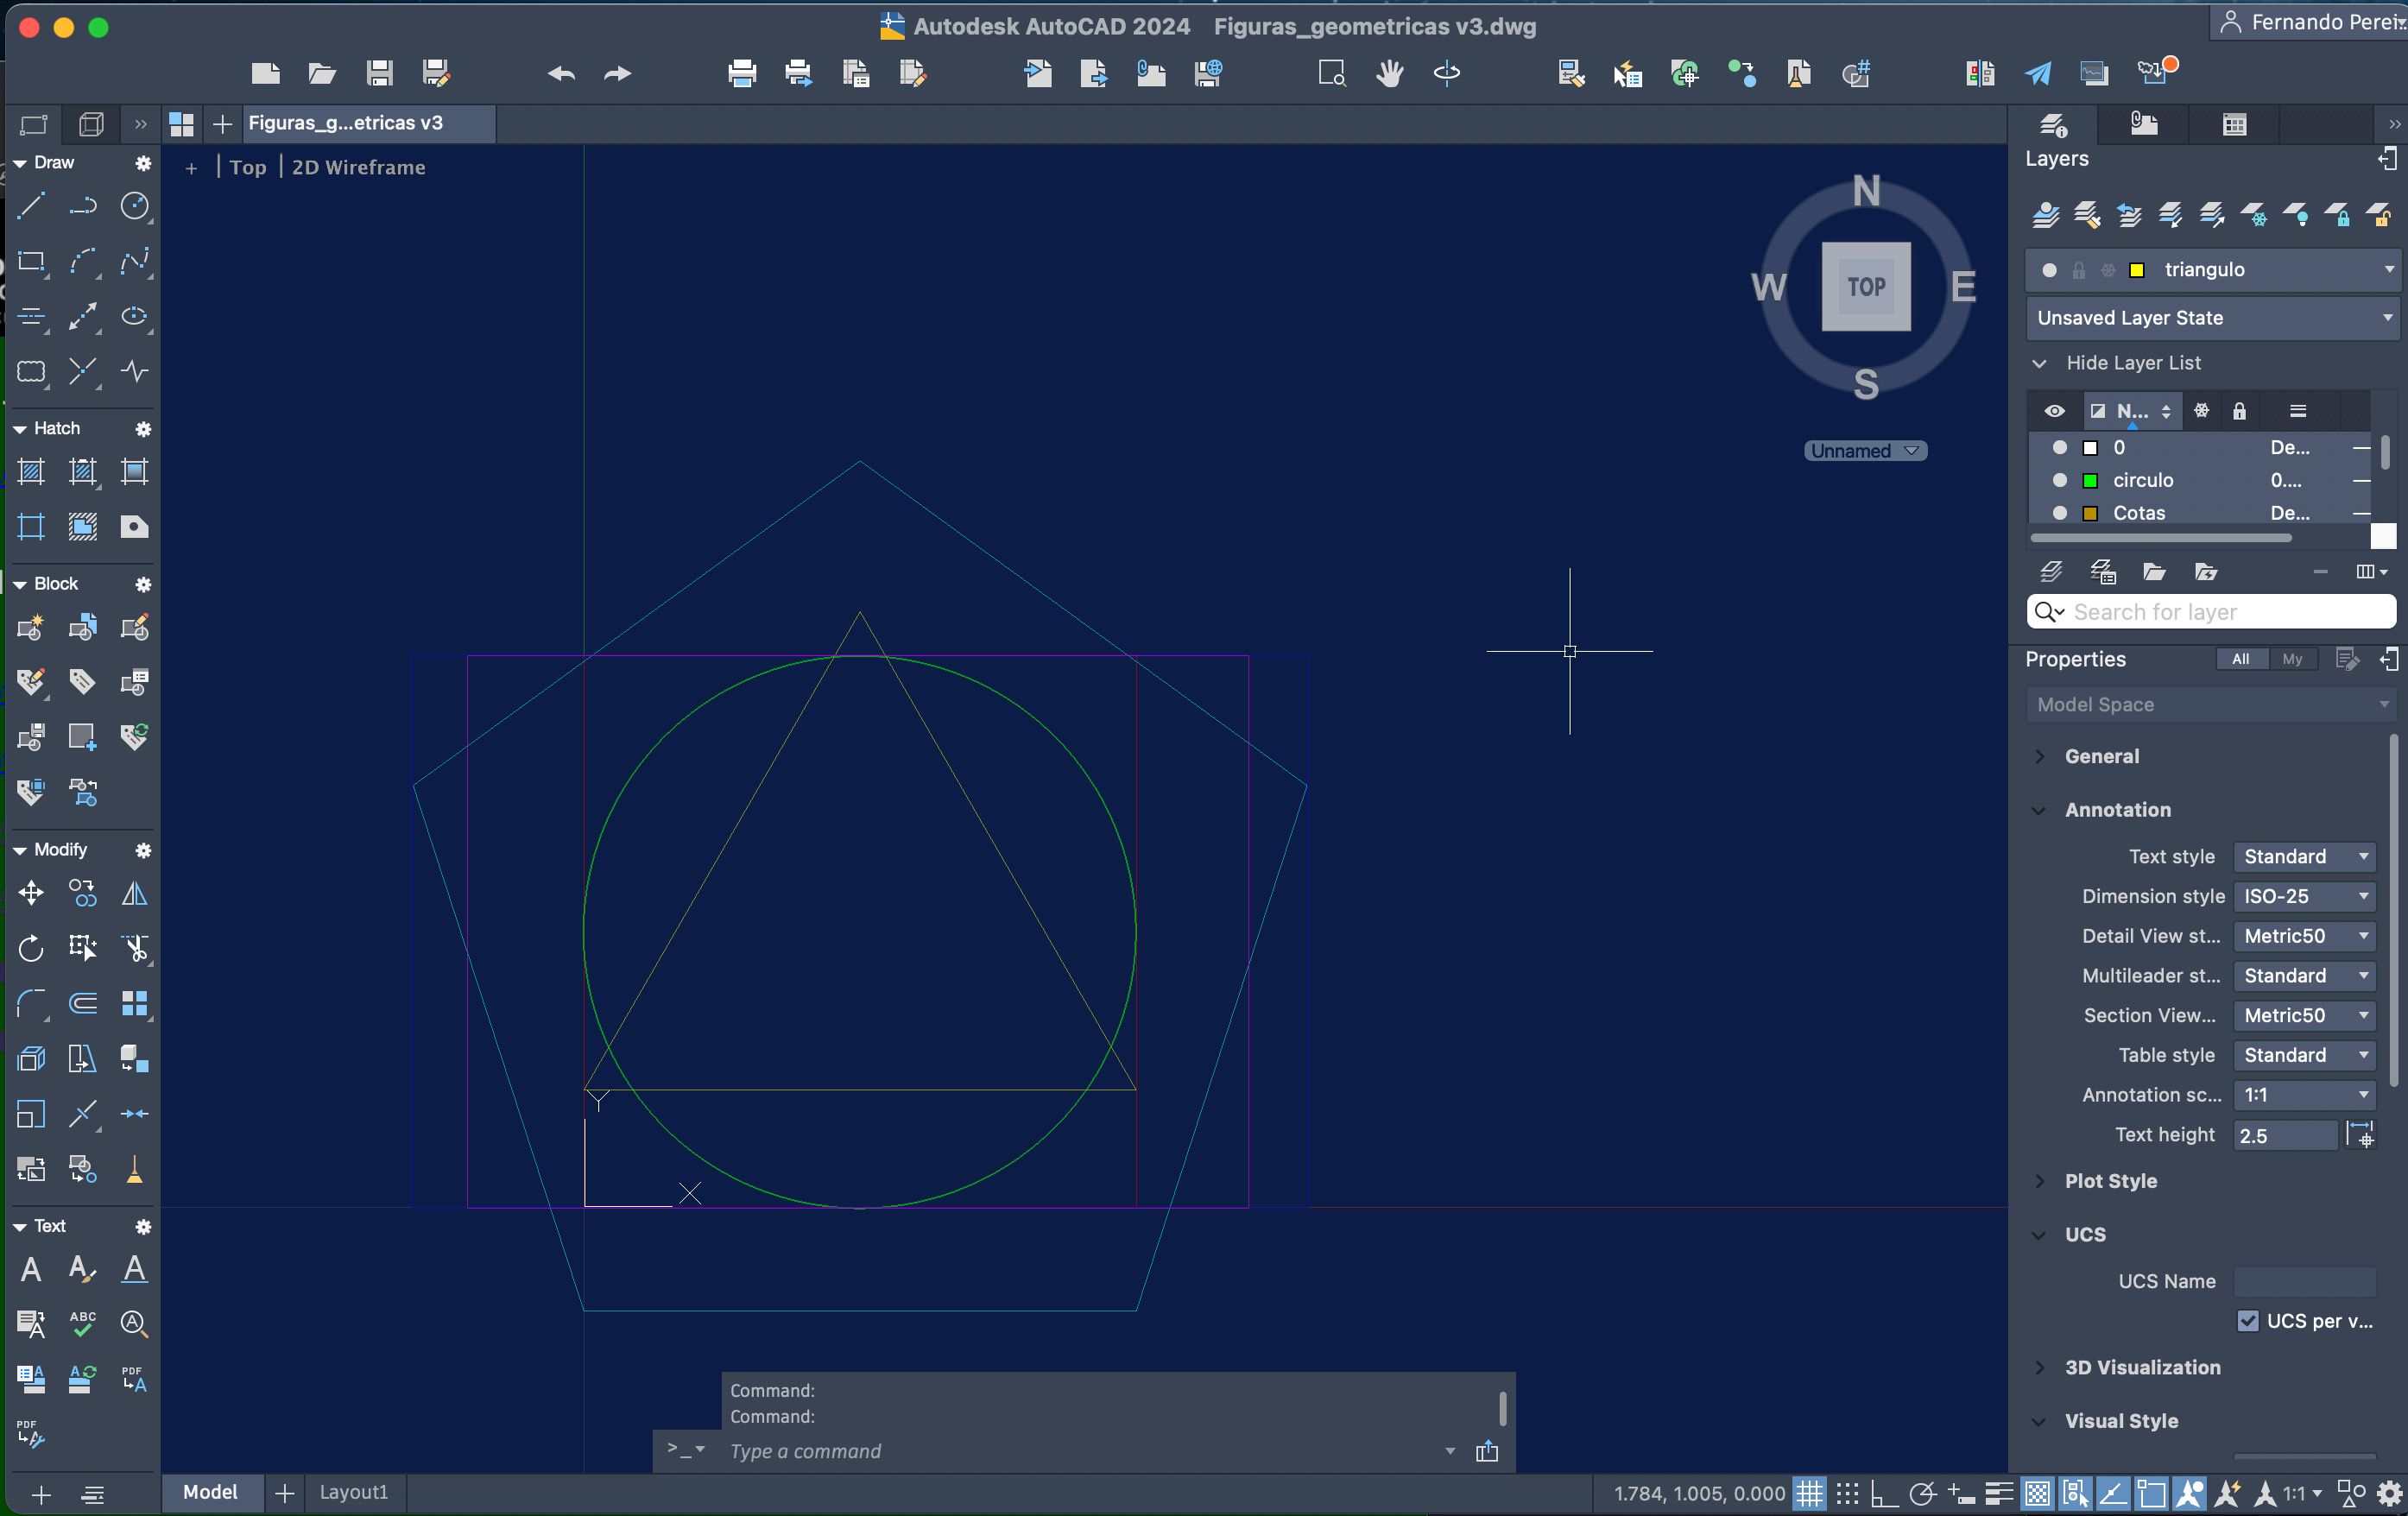Click the Undo arrow in toolbar
The height and width of the screenshot is (1516, 2408).
(x=561, y=73)
